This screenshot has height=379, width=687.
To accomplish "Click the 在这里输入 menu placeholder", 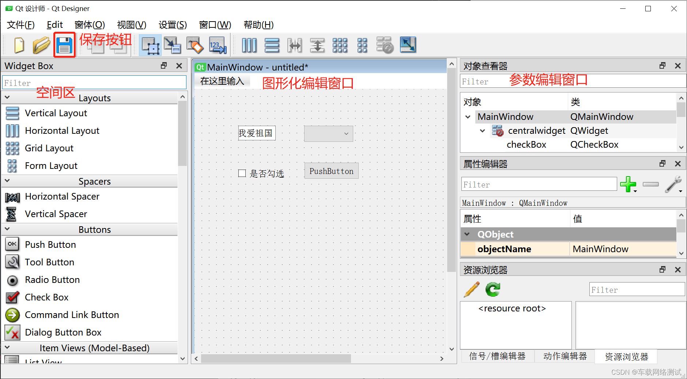I will click(222, 81).
